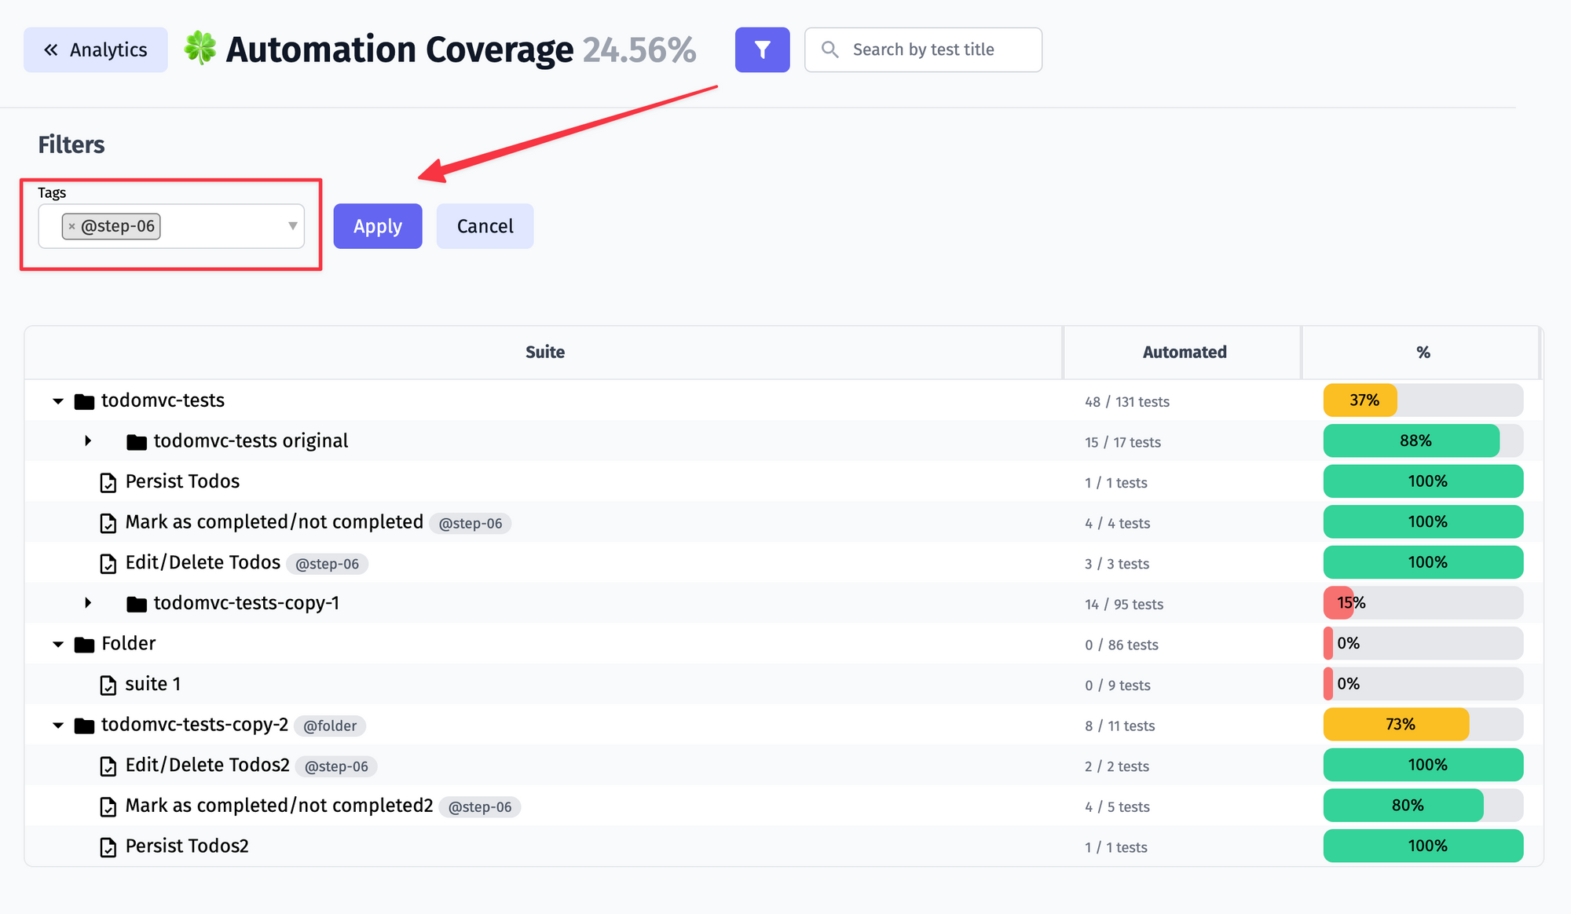Click the Automated column header
The width and height of the screenshot is (1571, 914).
click(x=1184, y=353)
